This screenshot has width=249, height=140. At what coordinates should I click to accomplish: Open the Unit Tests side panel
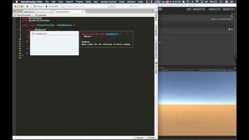click(x=156, y=68)
